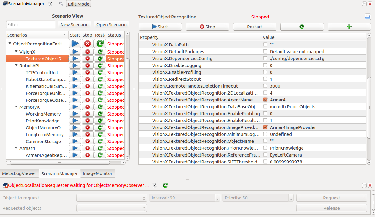Start the WorkingMemory application
The width and height of the screenshot is (375, 217).
click(75, 114)
